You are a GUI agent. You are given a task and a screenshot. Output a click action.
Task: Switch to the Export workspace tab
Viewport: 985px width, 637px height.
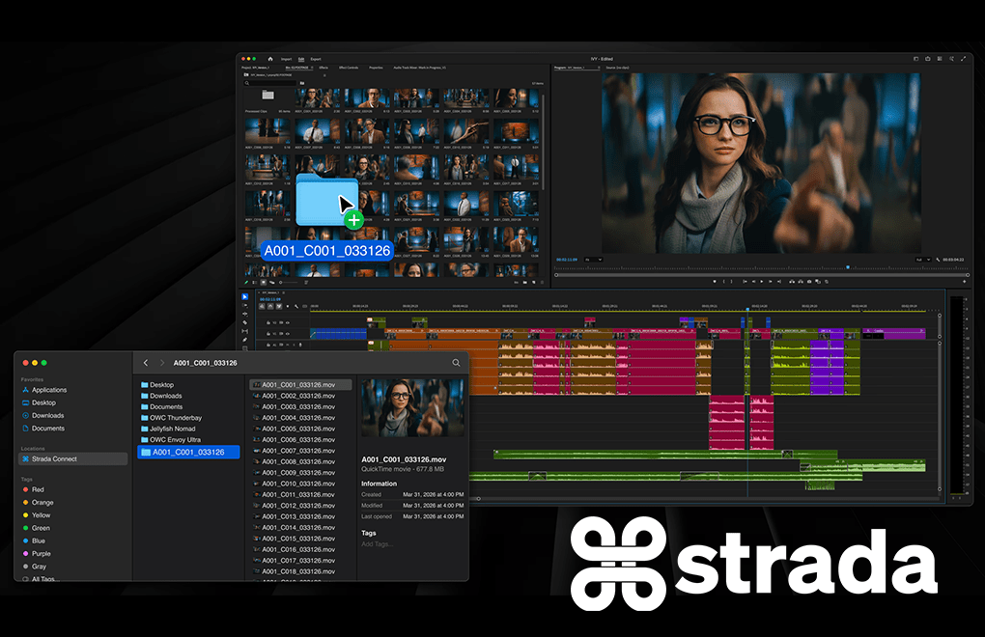click(316, 59)
